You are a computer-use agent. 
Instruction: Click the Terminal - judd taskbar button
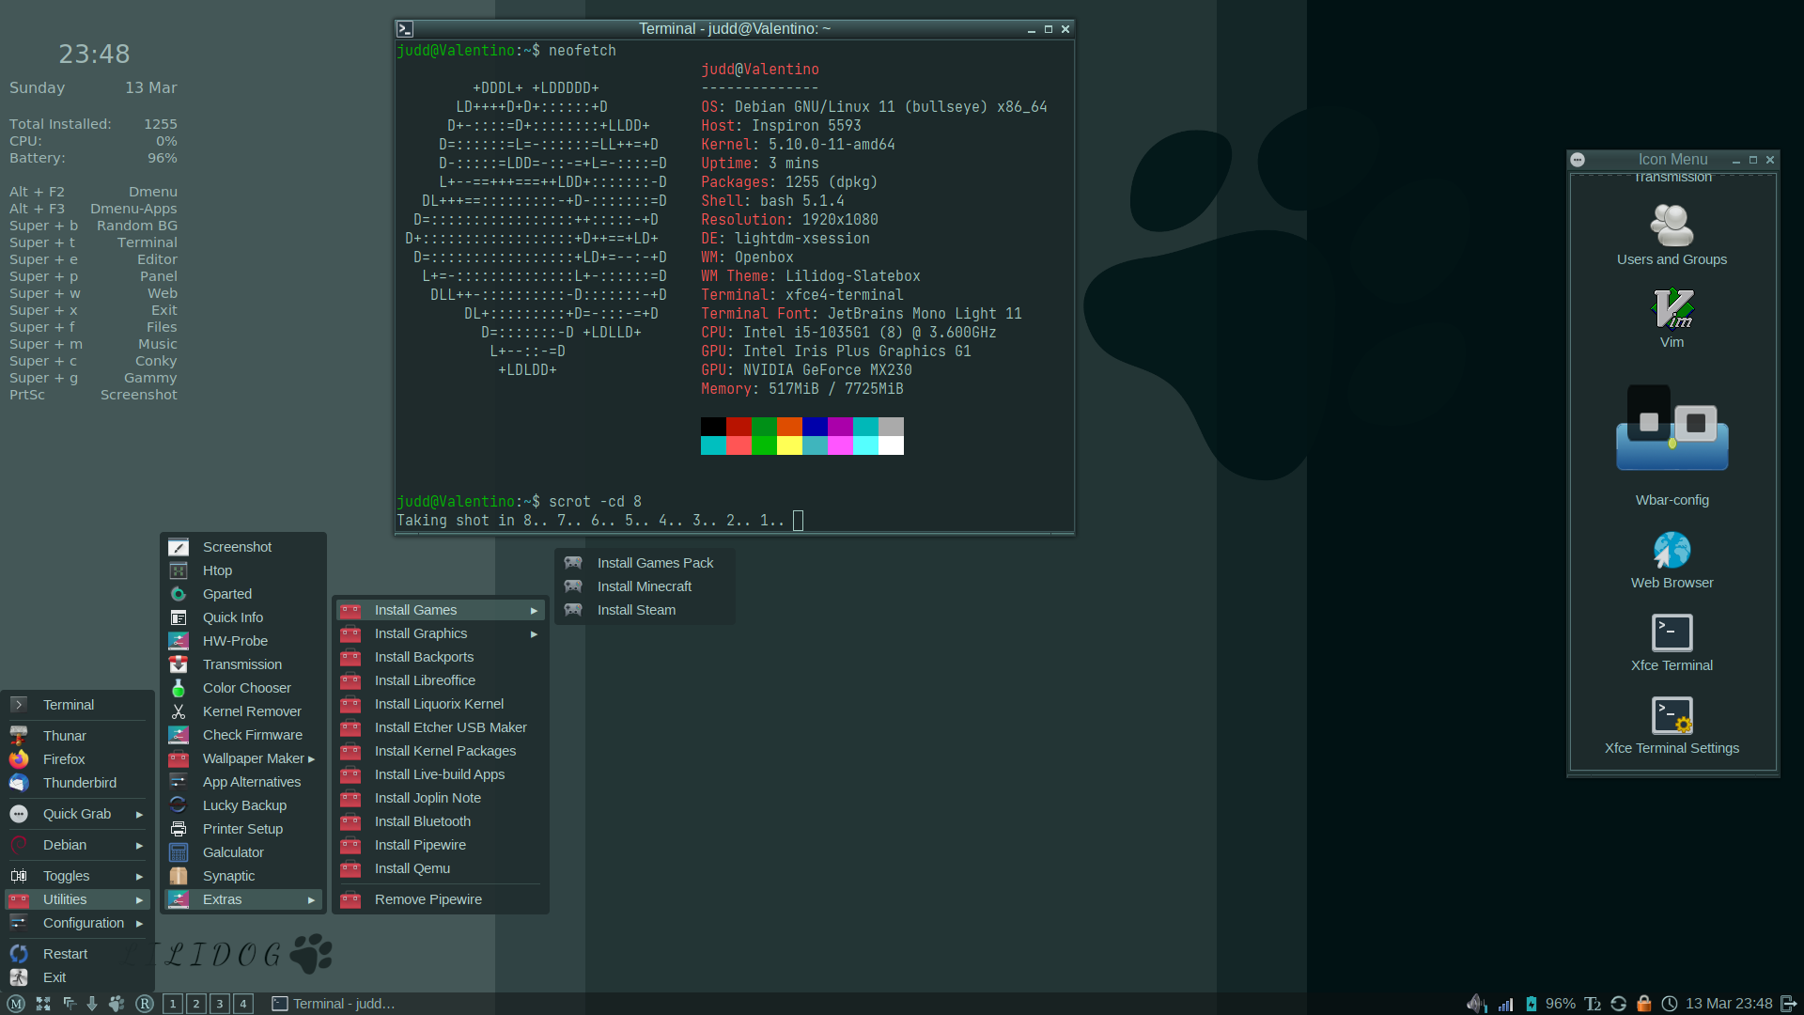[x=334, y=1004]
